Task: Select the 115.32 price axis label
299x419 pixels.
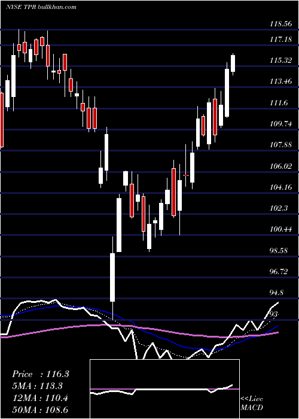Action: click(x=281, y=60)
